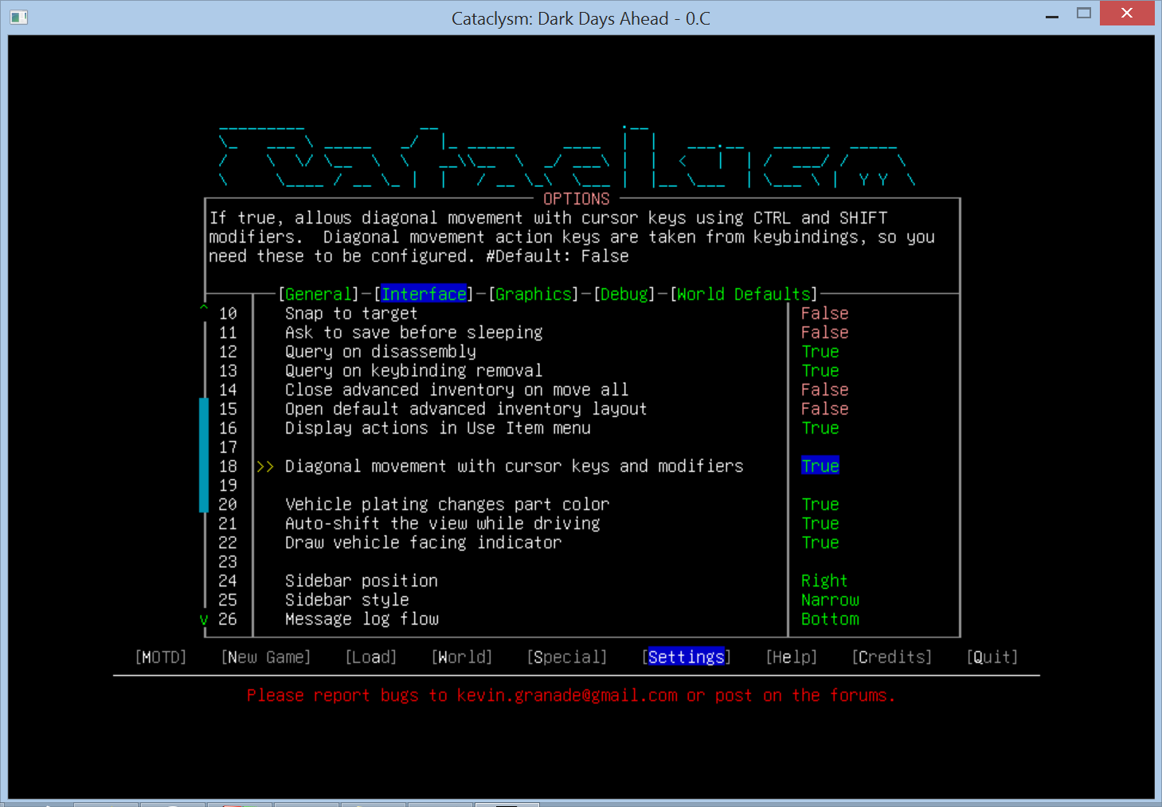Select the Special menu entry
This screenshot has width=1162, height=807.
pos(567,657)
